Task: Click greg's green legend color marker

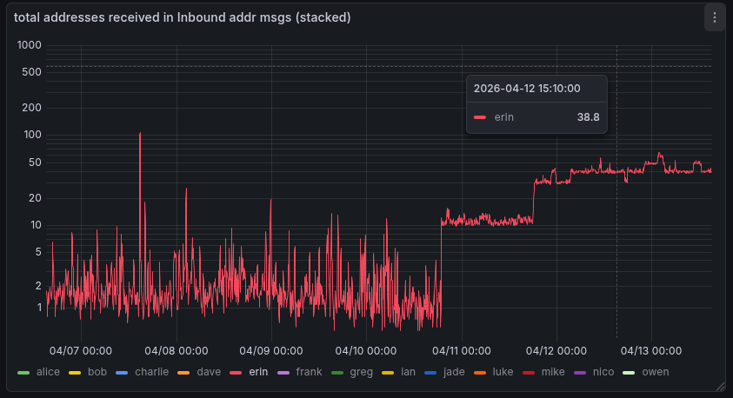Action: click(337, 372)
